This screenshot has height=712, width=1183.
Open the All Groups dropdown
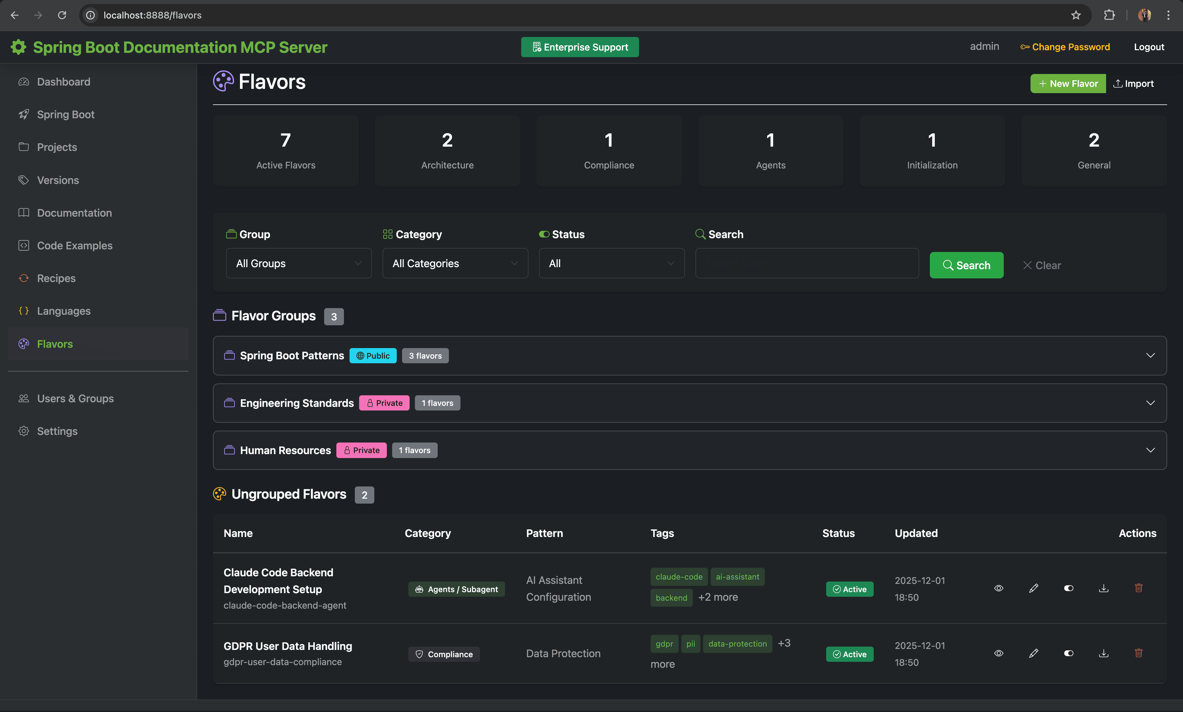coord(298,264)
